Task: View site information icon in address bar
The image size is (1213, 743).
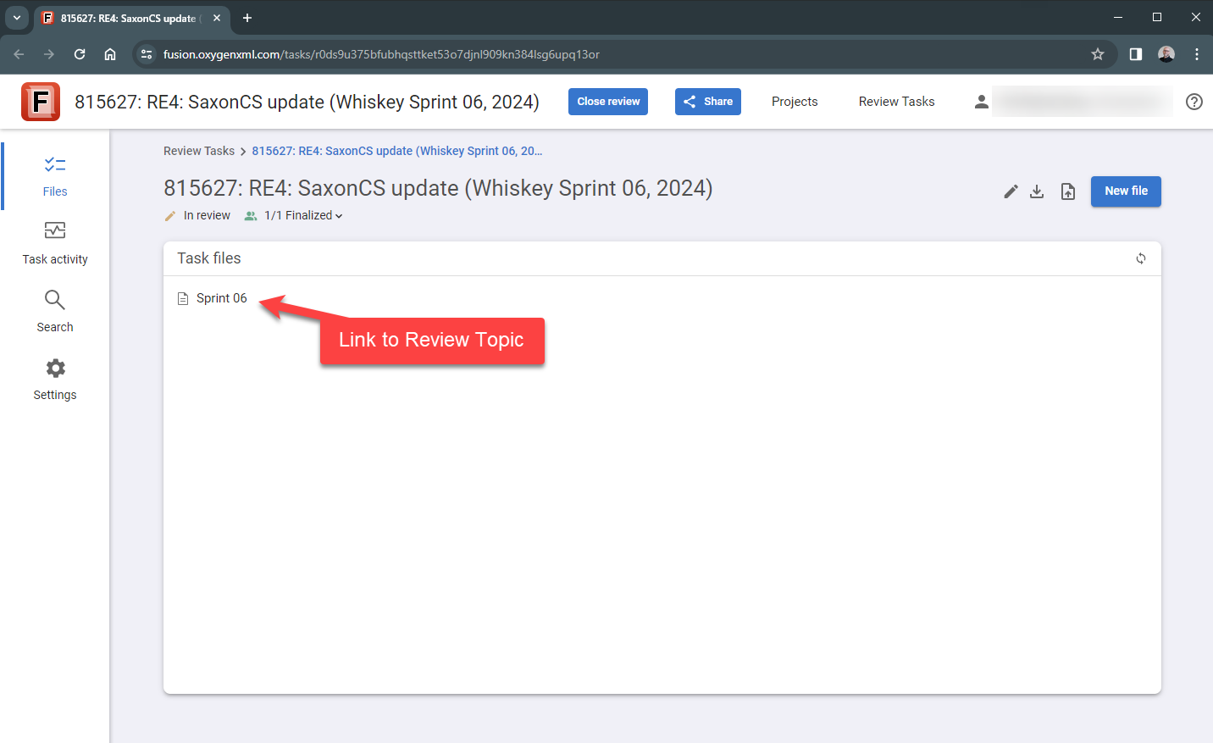Action: (x=147, y=54)
